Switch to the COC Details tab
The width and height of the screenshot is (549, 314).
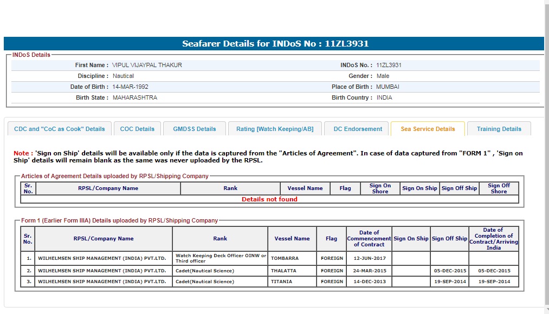coord(137,129)
